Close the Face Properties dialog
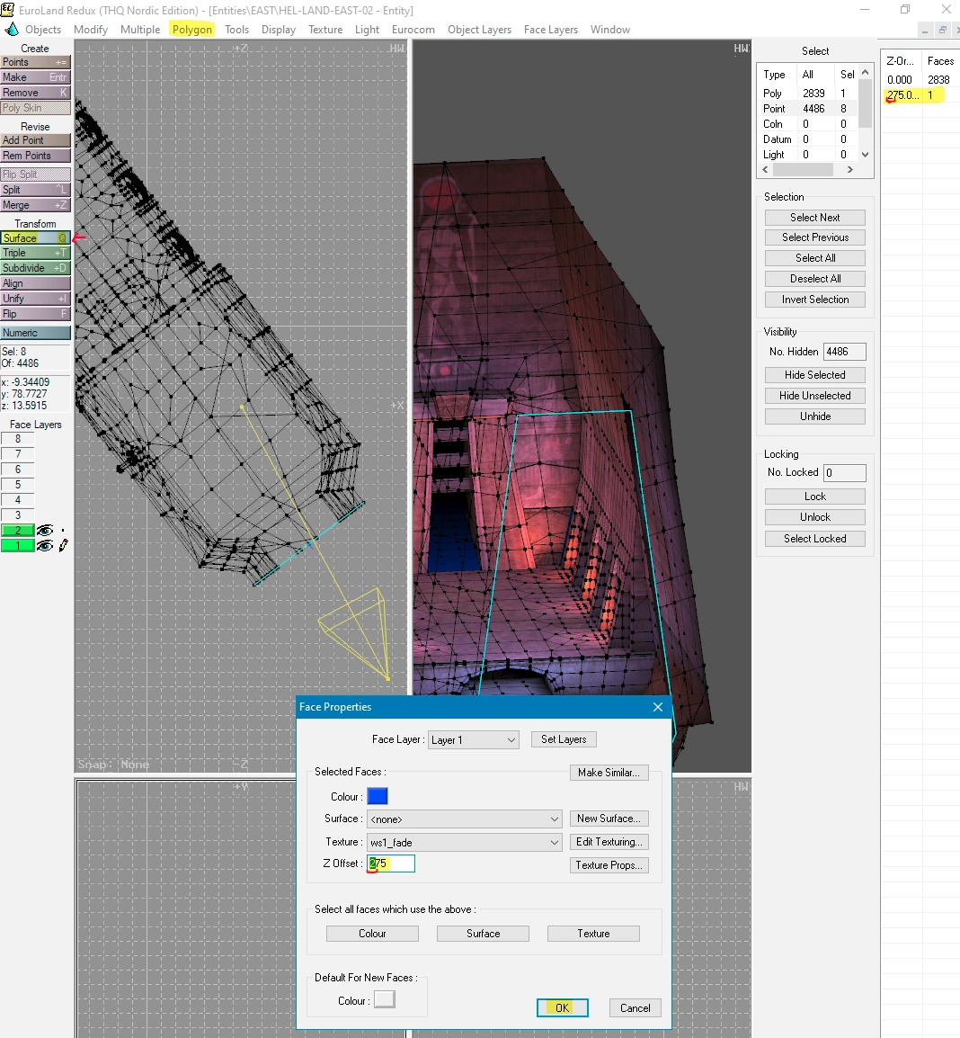This screenshot has width=960, height=1038. click(x=658, y=707)
